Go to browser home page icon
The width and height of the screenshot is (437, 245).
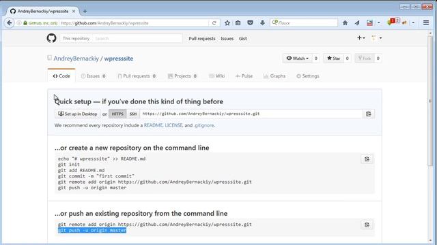(x=345, y=23)
